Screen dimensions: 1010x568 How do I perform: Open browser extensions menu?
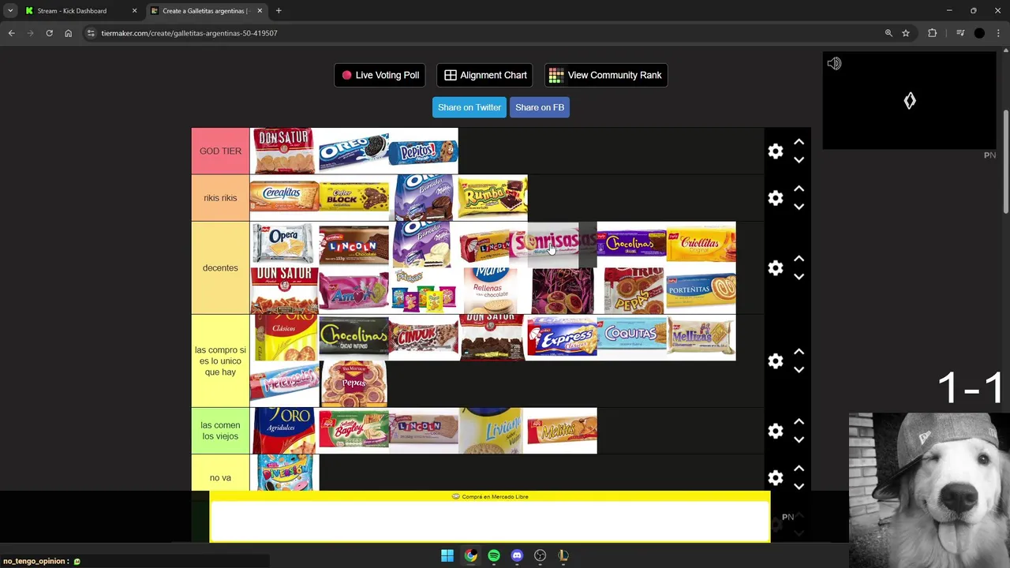933,33
